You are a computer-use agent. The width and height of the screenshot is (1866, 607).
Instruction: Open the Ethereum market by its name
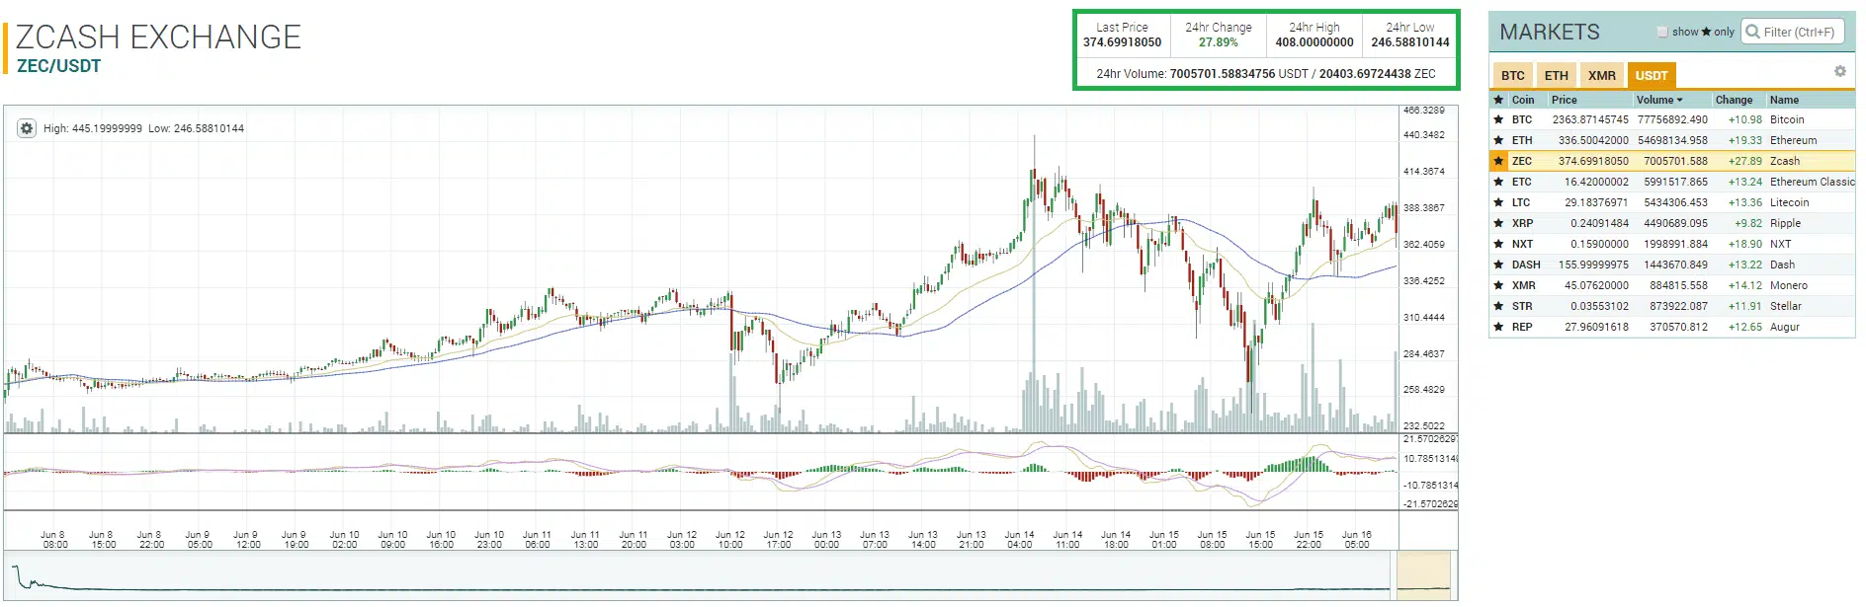coord(1793,140)
